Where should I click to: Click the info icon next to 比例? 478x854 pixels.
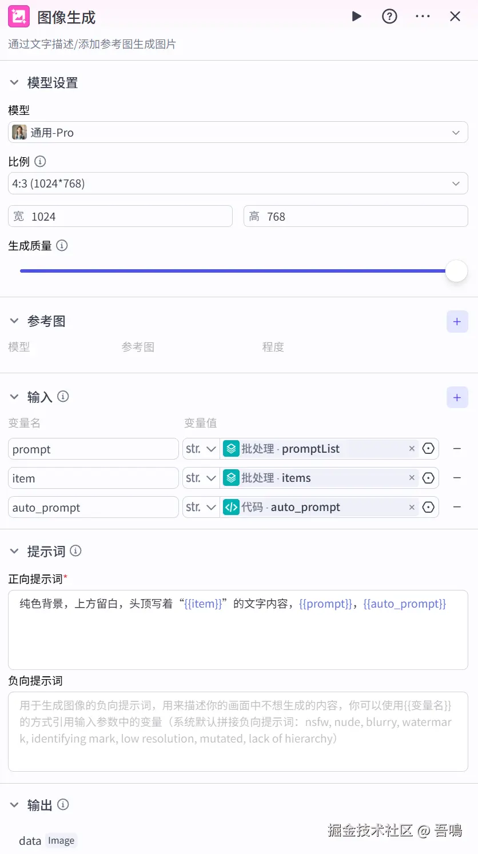click(x=40, y=162)
